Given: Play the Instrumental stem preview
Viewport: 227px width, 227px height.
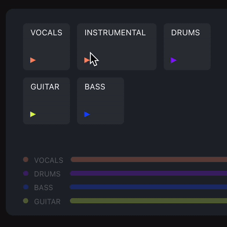Looking at the screenshot, I should click(87, 60).
